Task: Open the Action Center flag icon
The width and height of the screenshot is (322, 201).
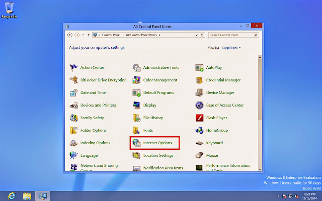Action: 73,67
